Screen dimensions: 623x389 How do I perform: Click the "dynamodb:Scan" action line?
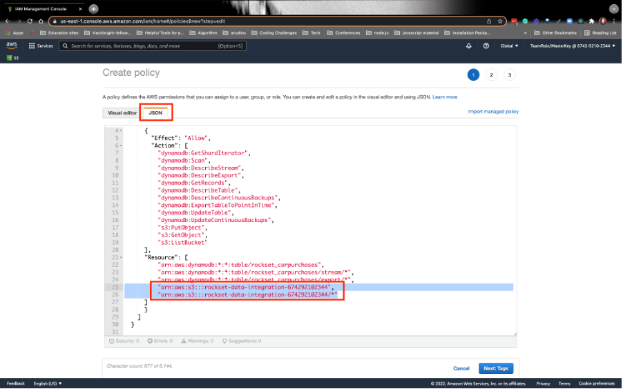(x=184, y=161)
